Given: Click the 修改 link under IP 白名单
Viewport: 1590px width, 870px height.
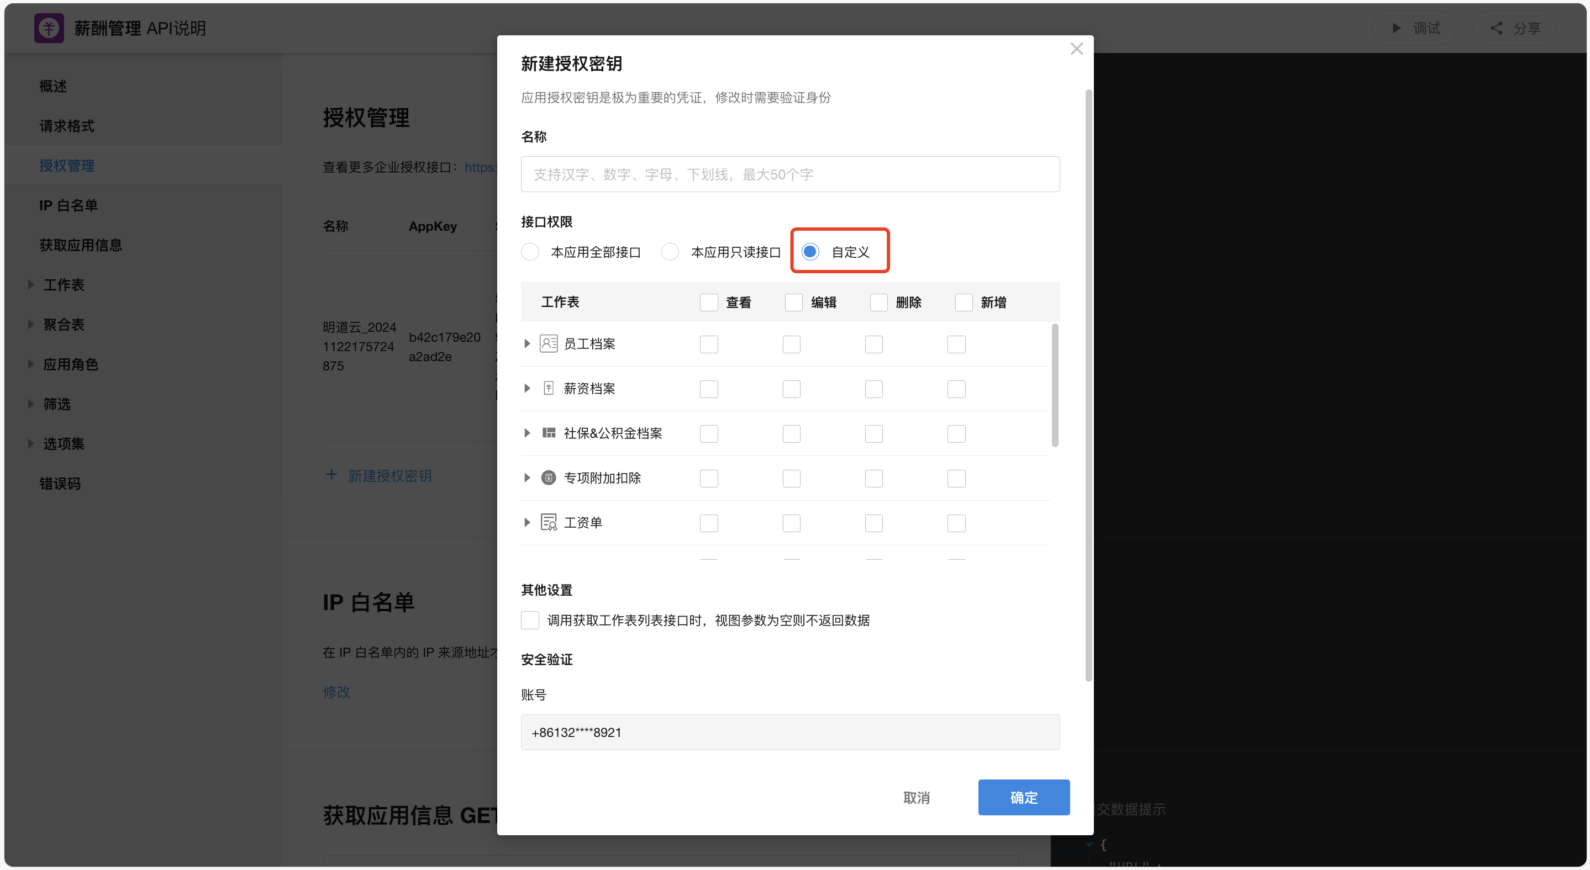Looking at the screenshot, I should click(336, 692).
